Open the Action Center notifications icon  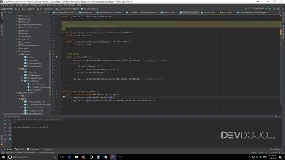tap(281, 157)
